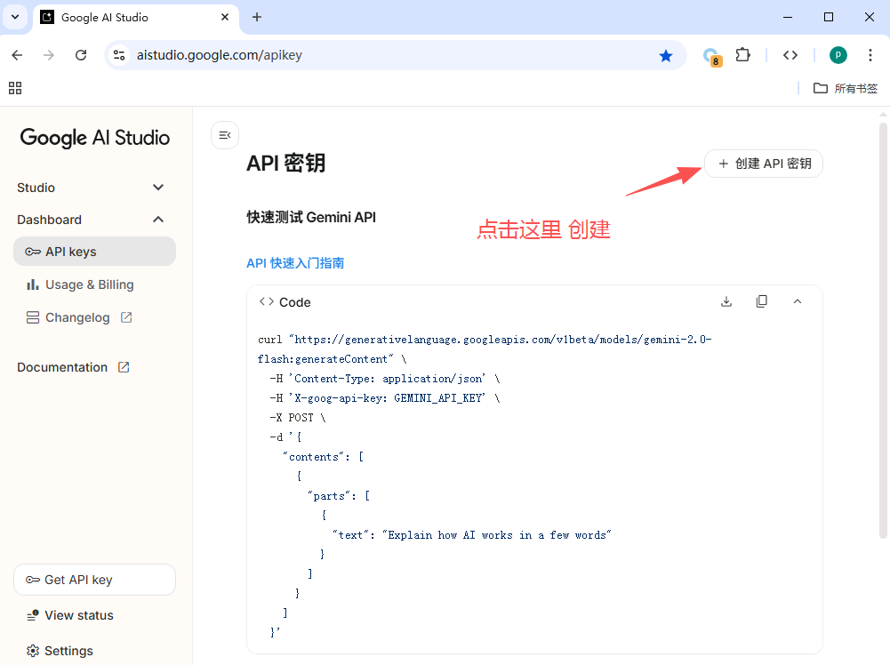Image resolution: width=890 pixels, height=665 pixels.
Task: Open the profile avatar P
Action: tap(838, 55)
